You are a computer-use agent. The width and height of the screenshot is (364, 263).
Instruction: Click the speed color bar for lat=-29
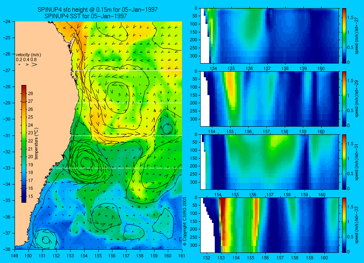pos(344,99)
